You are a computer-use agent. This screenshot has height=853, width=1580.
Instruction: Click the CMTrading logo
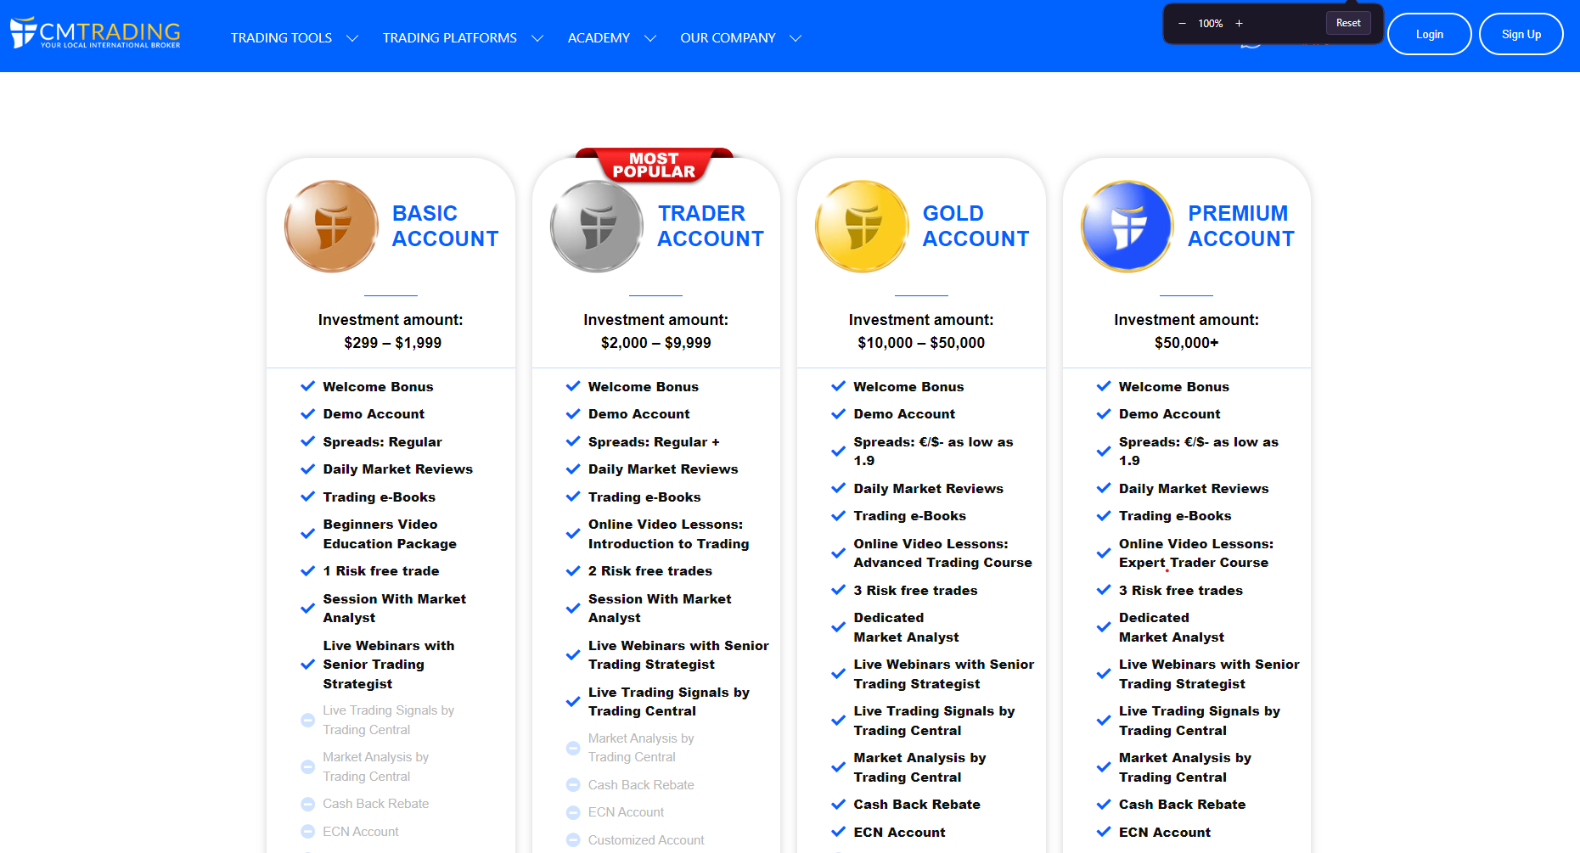[95, 33]
